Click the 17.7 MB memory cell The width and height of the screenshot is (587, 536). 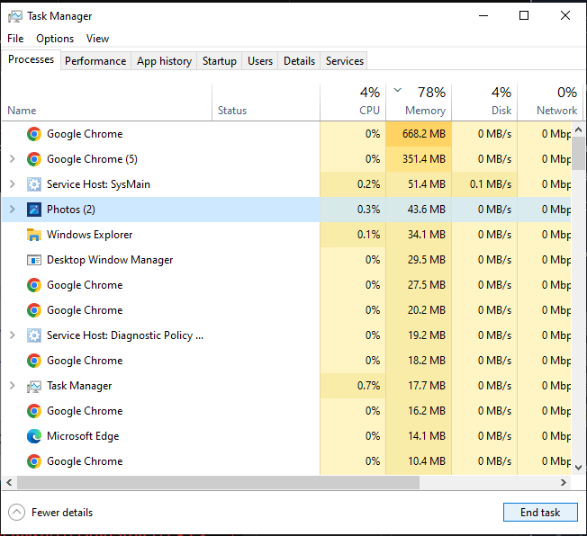pyautogui.click(x=419, y=386)
